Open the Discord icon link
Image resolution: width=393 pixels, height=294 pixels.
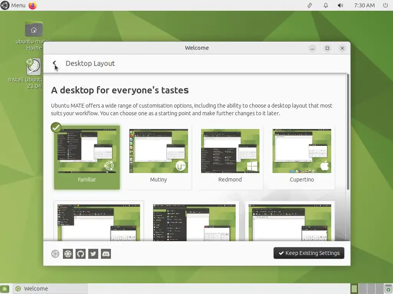point(106,254)
